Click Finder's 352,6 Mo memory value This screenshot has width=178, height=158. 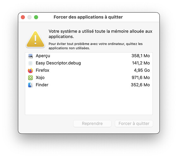click(x=140, y=85)
